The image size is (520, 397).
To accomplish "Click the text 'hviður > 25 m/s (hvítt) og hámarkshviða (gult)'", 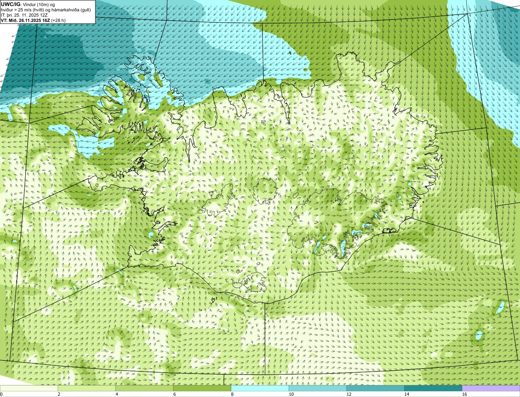I will [46, 10].
